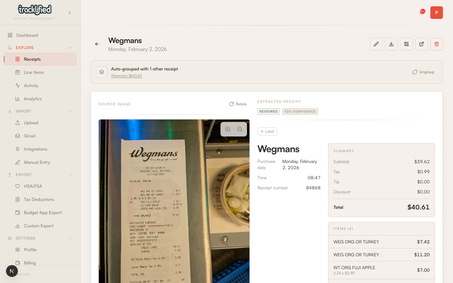Download the receipt with the download icon
453x283 pixels.
tap(391, 44)
